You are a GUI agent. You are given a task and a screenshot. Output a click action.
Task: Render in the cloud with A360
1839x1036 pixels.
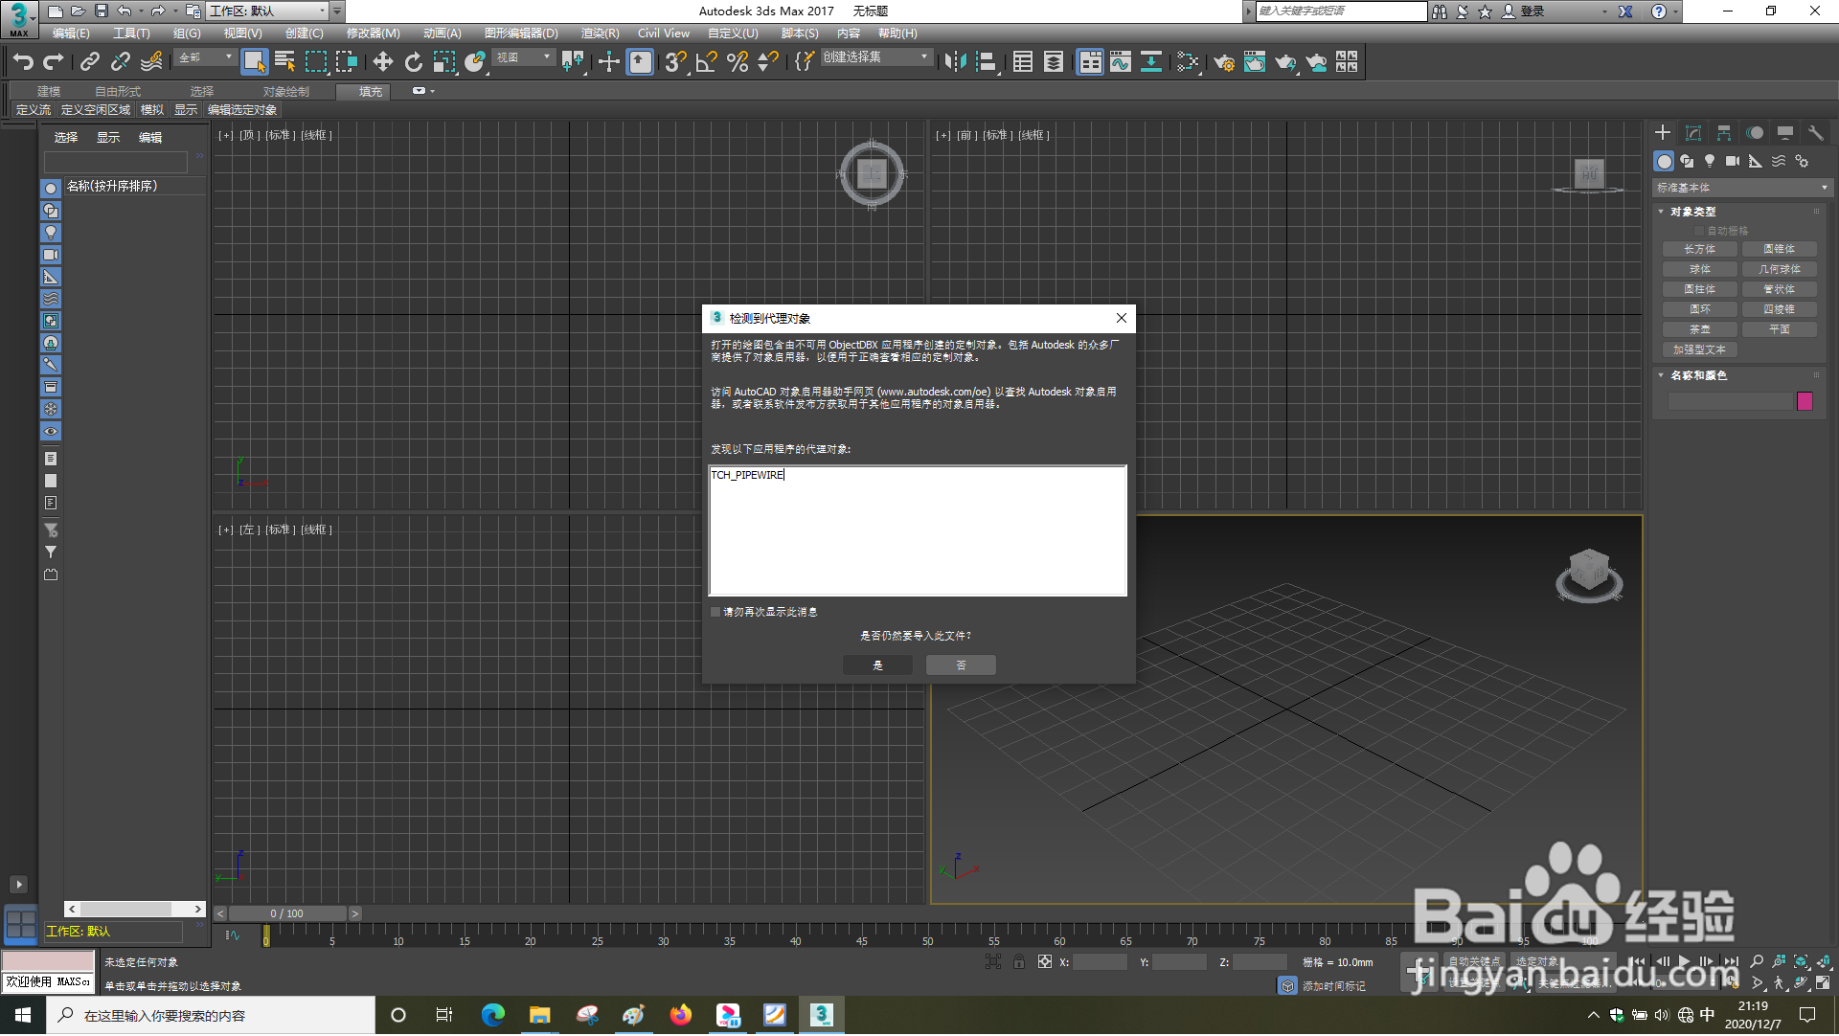coord(1317,62)
